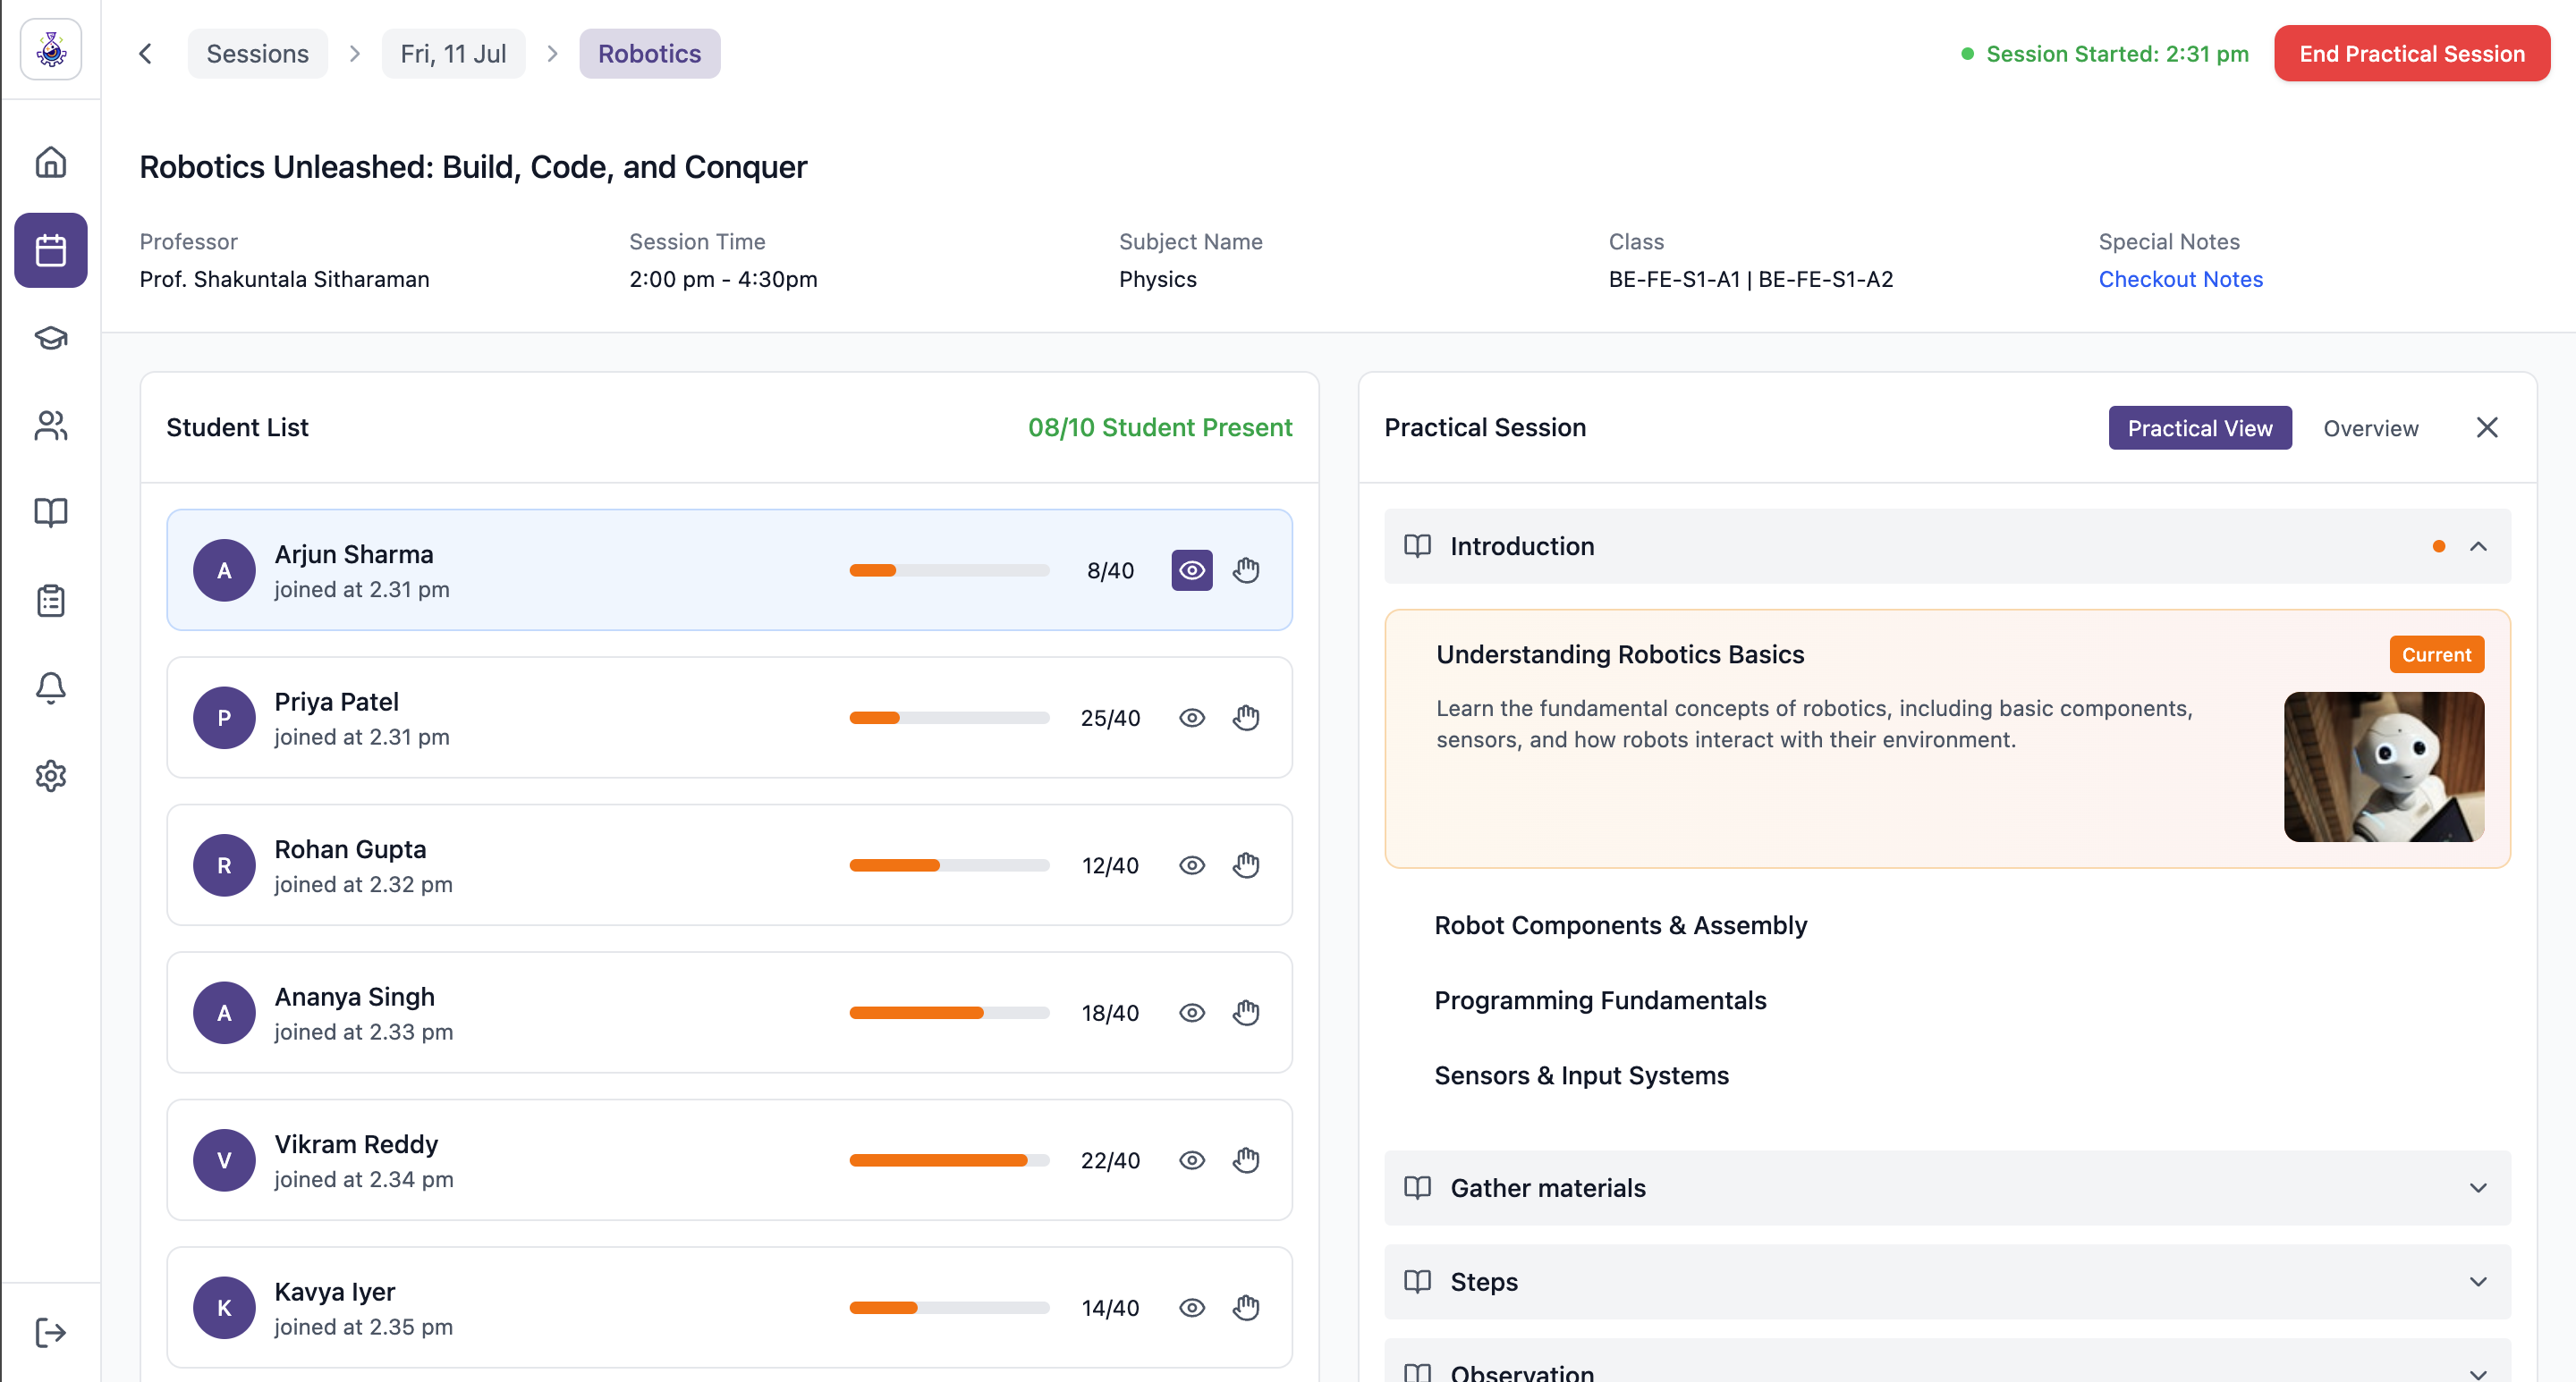Switch to the Overview tab
The width and height of the screenshot is (2576, 1382).
[2370, 427]
